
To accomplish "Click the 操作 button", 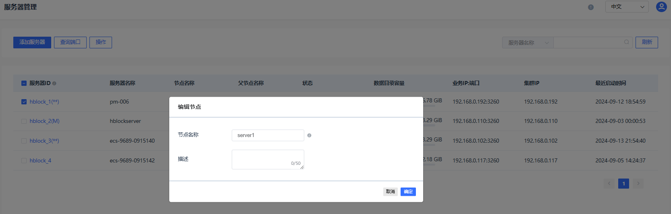I will click(101, 42).
